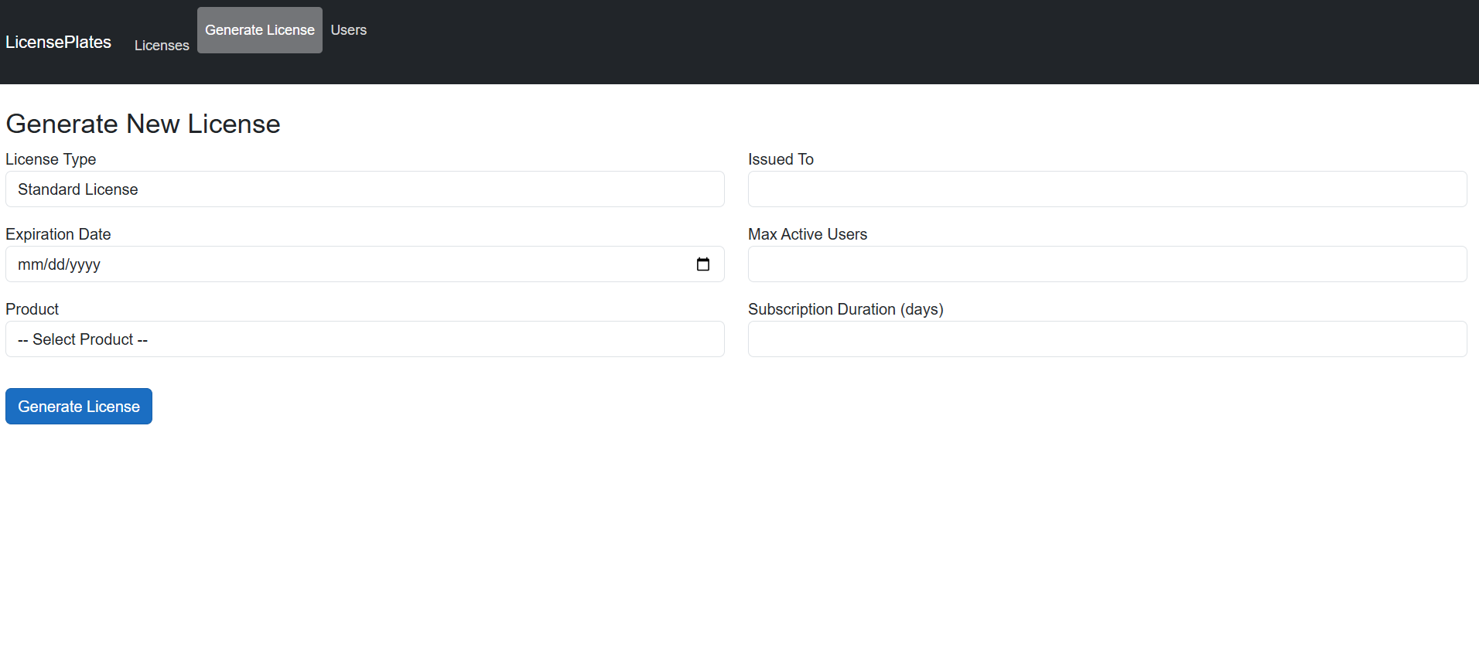Click the License Type label
The image size is (1479, 671).
click(x=51, y=159)
